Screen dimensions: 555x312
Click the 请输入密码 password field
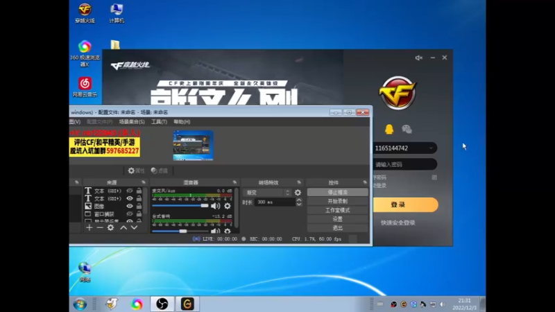405,164
